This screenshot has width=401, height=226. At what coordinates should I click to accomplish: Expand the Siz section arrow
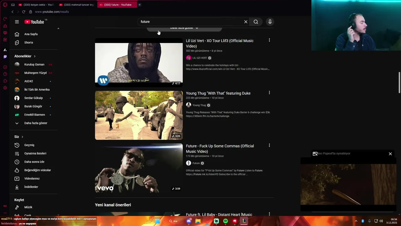pos(22,137)
